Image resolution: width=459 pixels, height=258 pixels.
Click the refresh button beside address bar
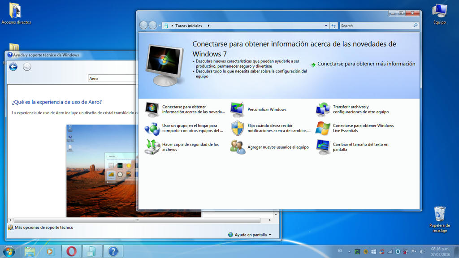point(333,26)
